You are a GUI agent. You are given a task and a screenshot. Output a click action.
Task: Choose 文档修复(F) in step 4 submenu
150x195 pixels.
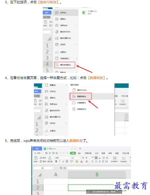[79, 103]
